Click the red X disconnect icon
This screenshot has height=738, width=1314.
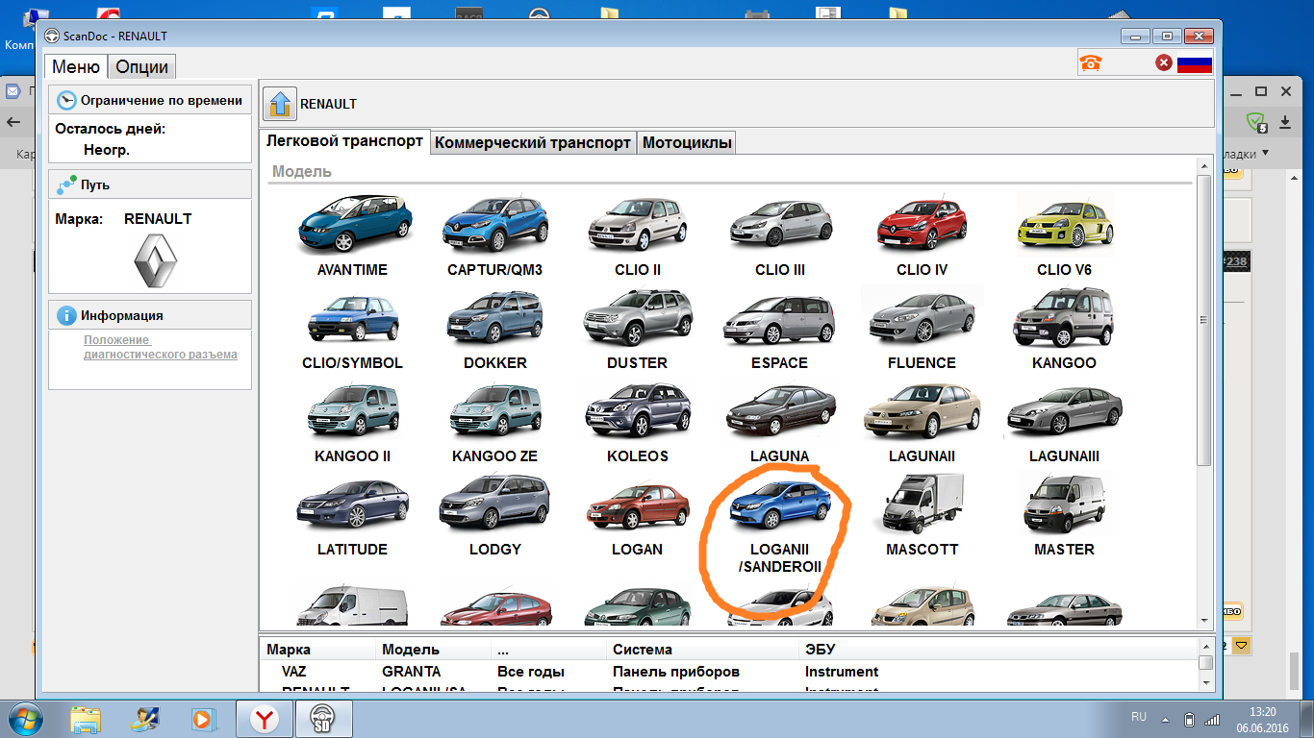point(1163,63)
